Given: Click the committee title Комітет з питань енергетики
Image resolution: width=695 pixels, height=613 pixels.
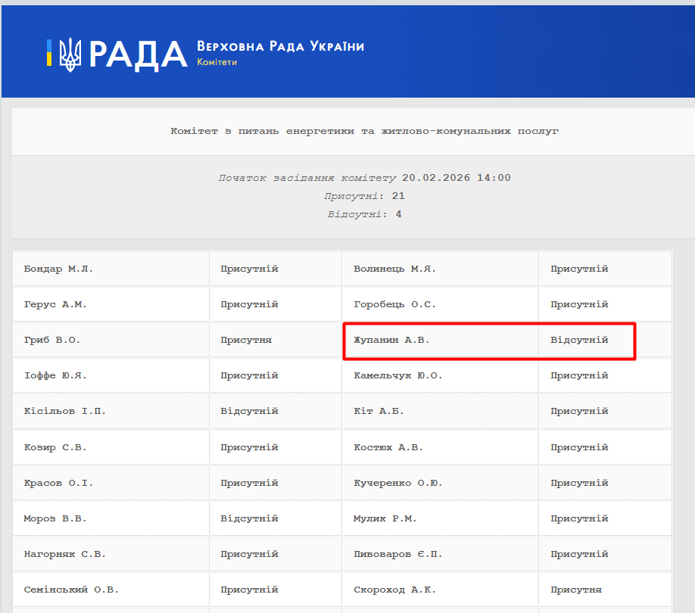Looking at the screenshot, I should pos(364,131).
